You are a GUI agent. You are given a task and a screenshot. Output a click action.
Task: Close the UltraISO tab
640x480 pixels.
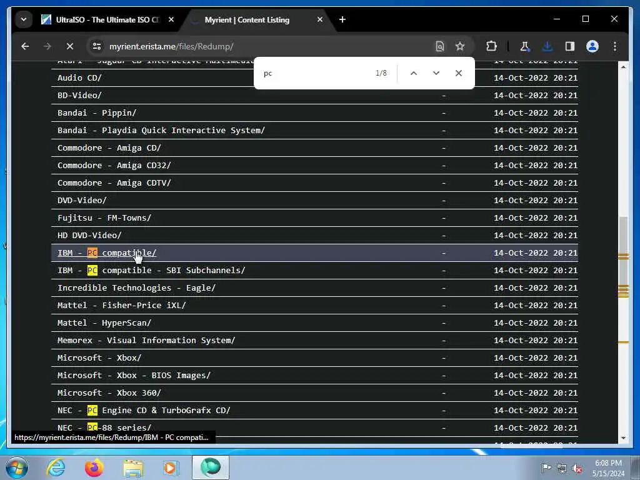point(171,19)
